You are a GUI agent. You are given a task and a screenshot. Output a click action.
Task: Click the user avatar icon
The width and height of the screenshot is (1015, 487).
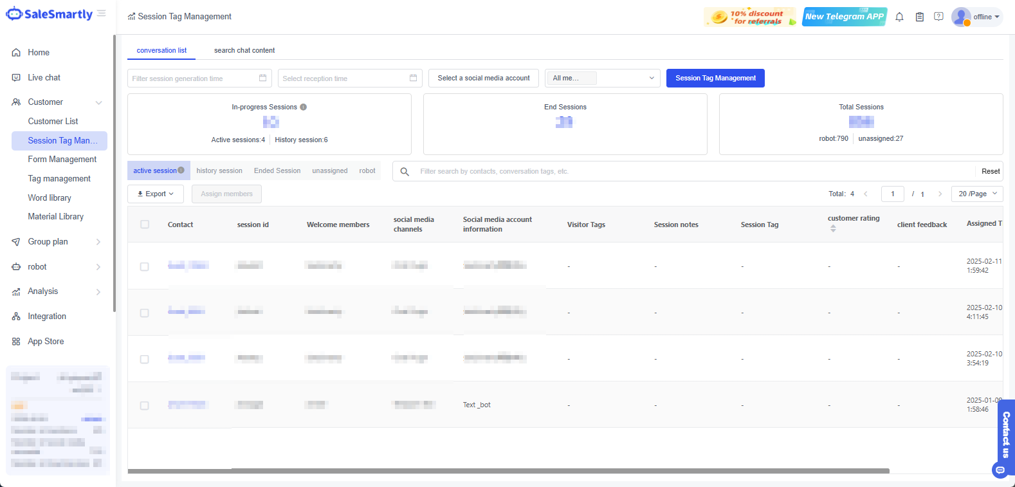[x=961, y=17]
